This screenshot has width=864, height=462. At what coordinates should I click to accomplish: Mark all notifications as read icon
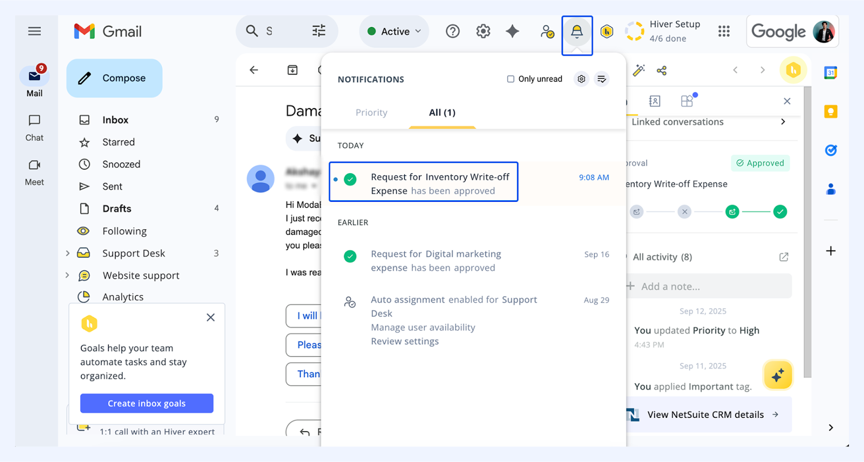[x=602, y=79]
